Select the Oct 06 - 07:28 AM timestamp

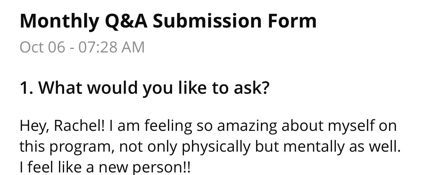[x=82, y=47]
